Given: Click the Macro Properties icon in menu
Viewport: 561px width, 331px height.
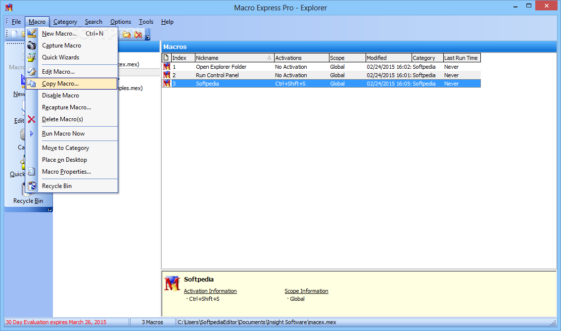Looking at the screenshot, I should click(32, 172).
